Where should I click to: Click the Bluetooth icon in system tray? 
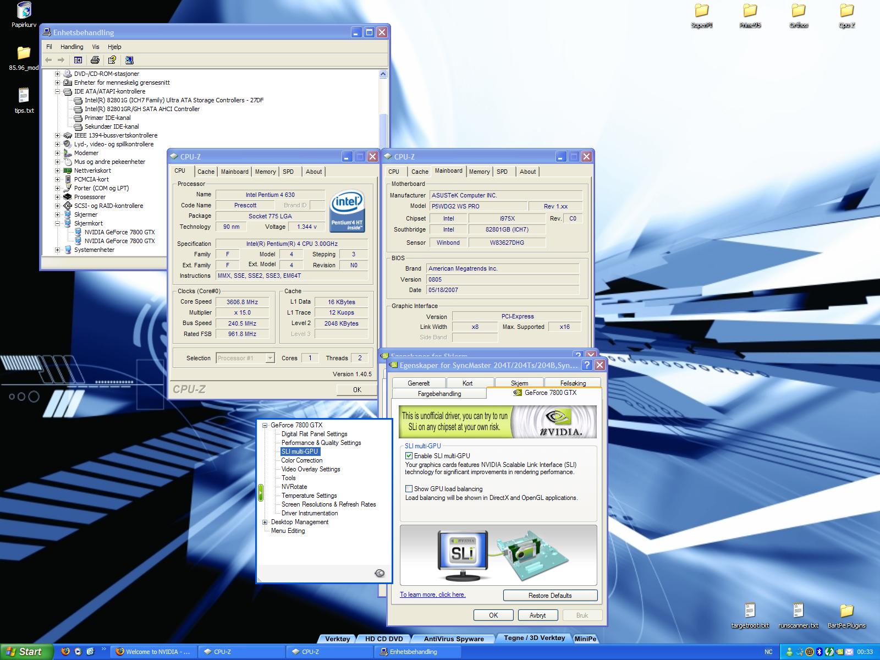tap(819, 652)
